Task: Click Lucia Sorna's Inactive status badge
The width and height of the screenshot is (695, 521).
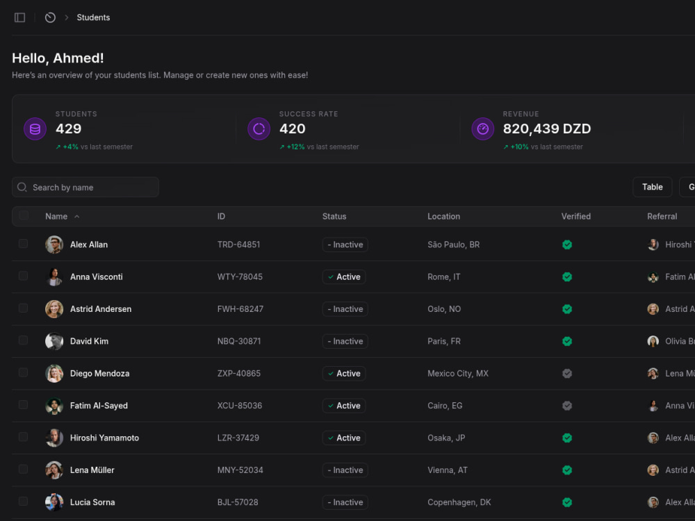Action: coord(345,502)
